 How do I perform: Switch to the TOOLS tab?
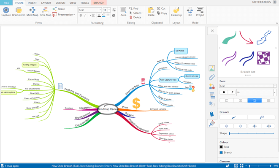tap(85, 3)
